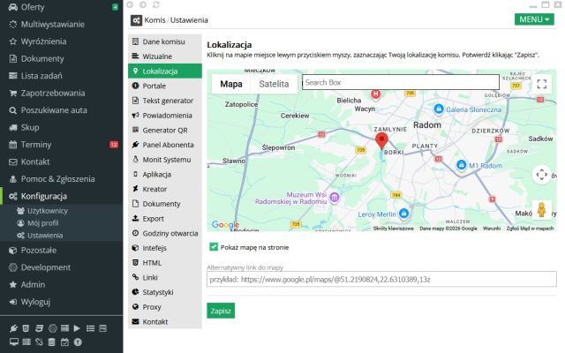Click the plug icon in sidebar footer
The image size is (565, 353).
tap(12, 328)
